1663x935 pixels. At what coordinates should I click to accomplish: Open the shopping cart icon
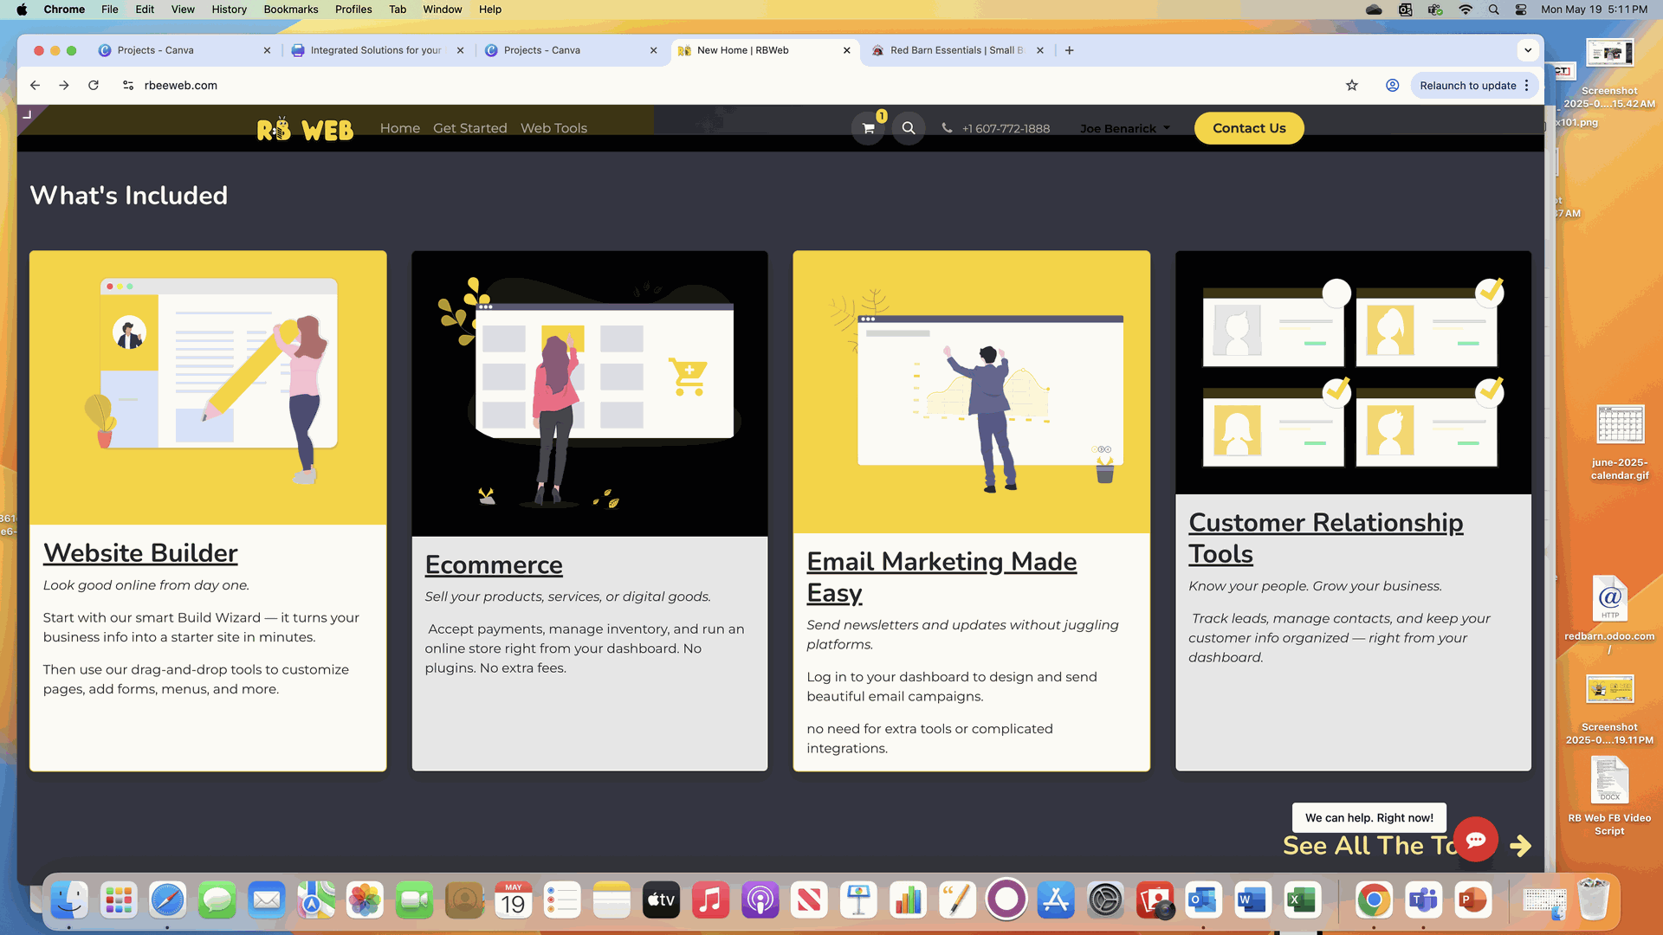coord(868,128)
